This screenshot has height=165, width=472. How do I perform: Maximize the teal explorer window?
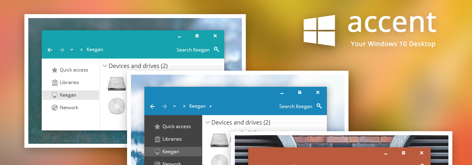coord(197,36)
